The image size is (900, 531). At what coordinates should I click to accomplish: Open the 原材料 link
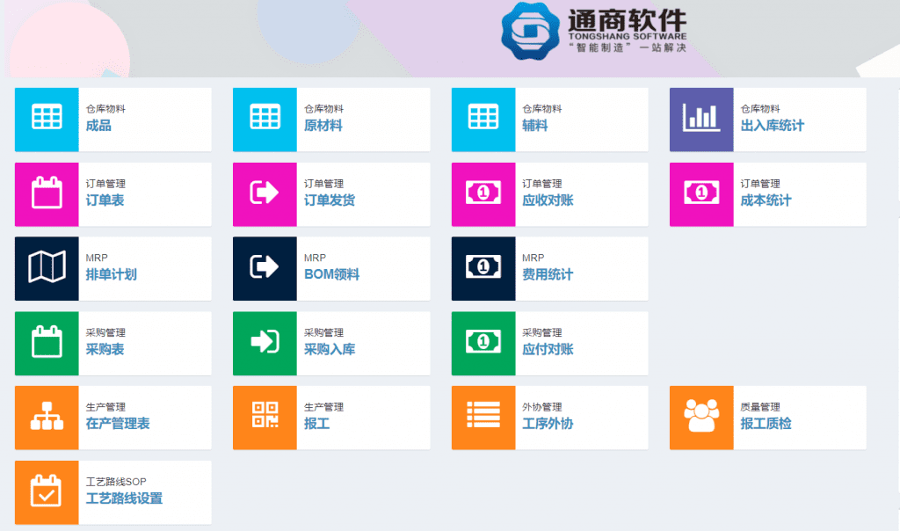click(x=323, y=126)
